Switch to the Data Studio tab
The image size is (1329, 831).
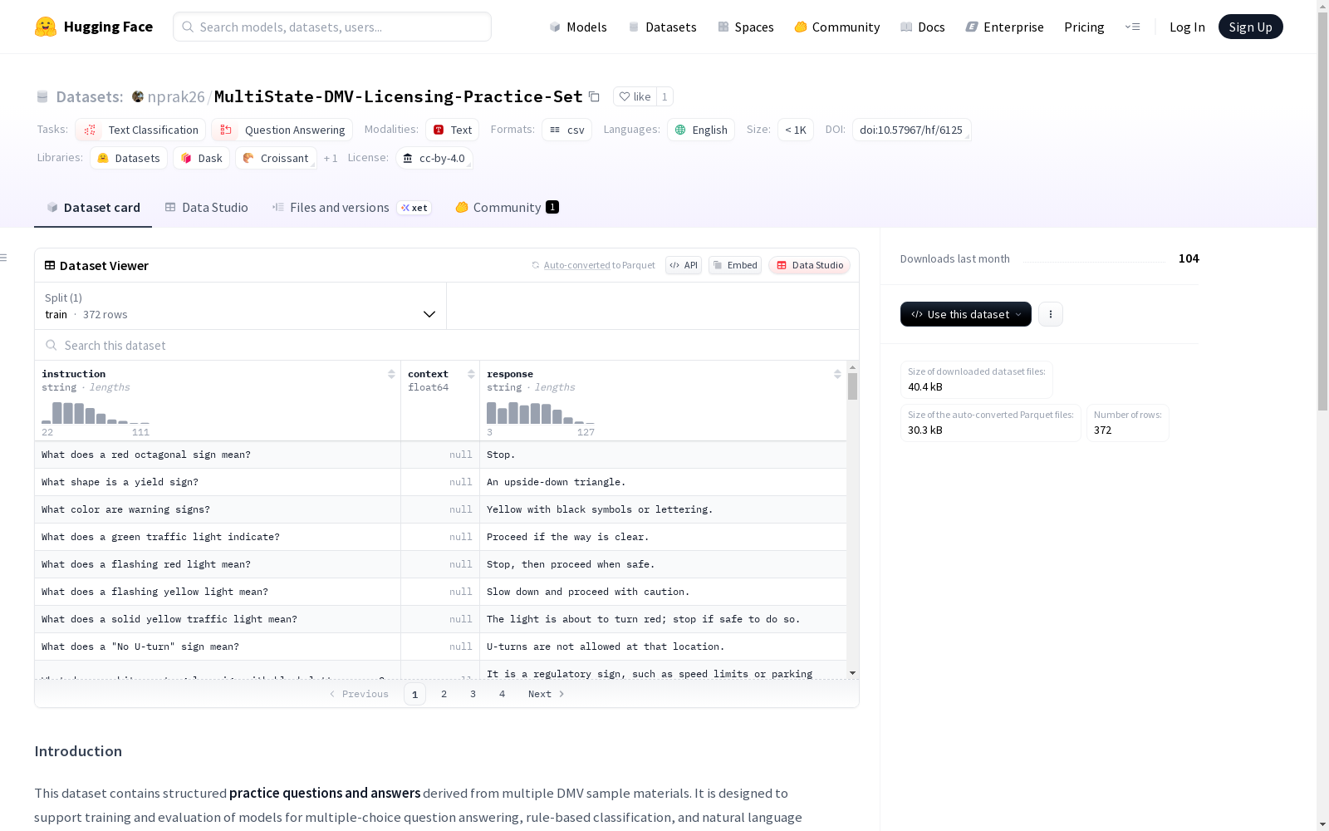(207, 208)
